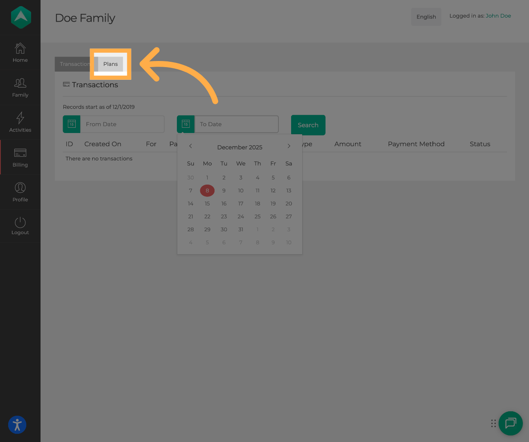Toggle the To Date calendar icon
The height and width of the screenshot is (442, 529).
point(186,124)
